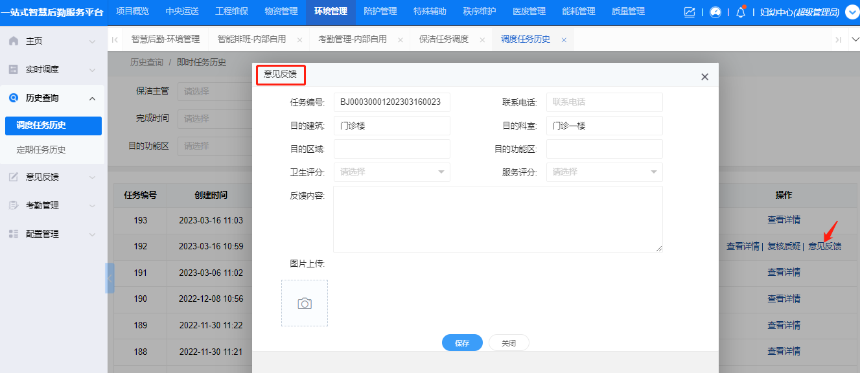Click the camera icon to upload image
Screen dimensions: 860x373
(305, 303)
